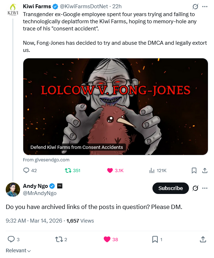Repost Andy Ngo's reply
This screenshot has width=214, height=258.
coord(61,239)
